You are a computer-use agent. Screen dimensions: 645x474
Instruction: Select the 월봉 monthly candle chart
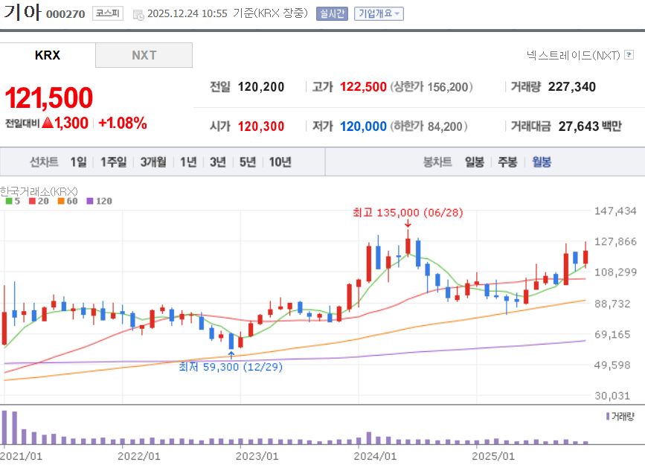point(542,161)
